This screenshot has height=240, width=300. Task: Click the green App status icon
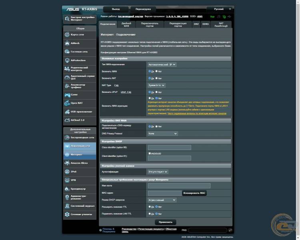tap(212, 17)
